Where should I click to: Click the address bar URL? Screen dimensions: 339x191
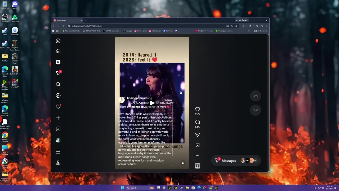87,26
